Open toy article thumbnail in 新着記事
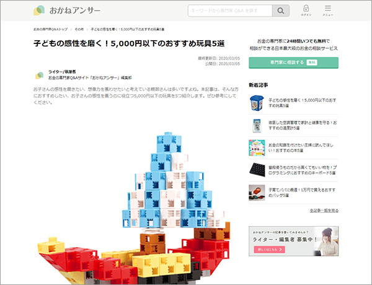The height and width of the screenshot is (285, 372). (x=257, y=102)
